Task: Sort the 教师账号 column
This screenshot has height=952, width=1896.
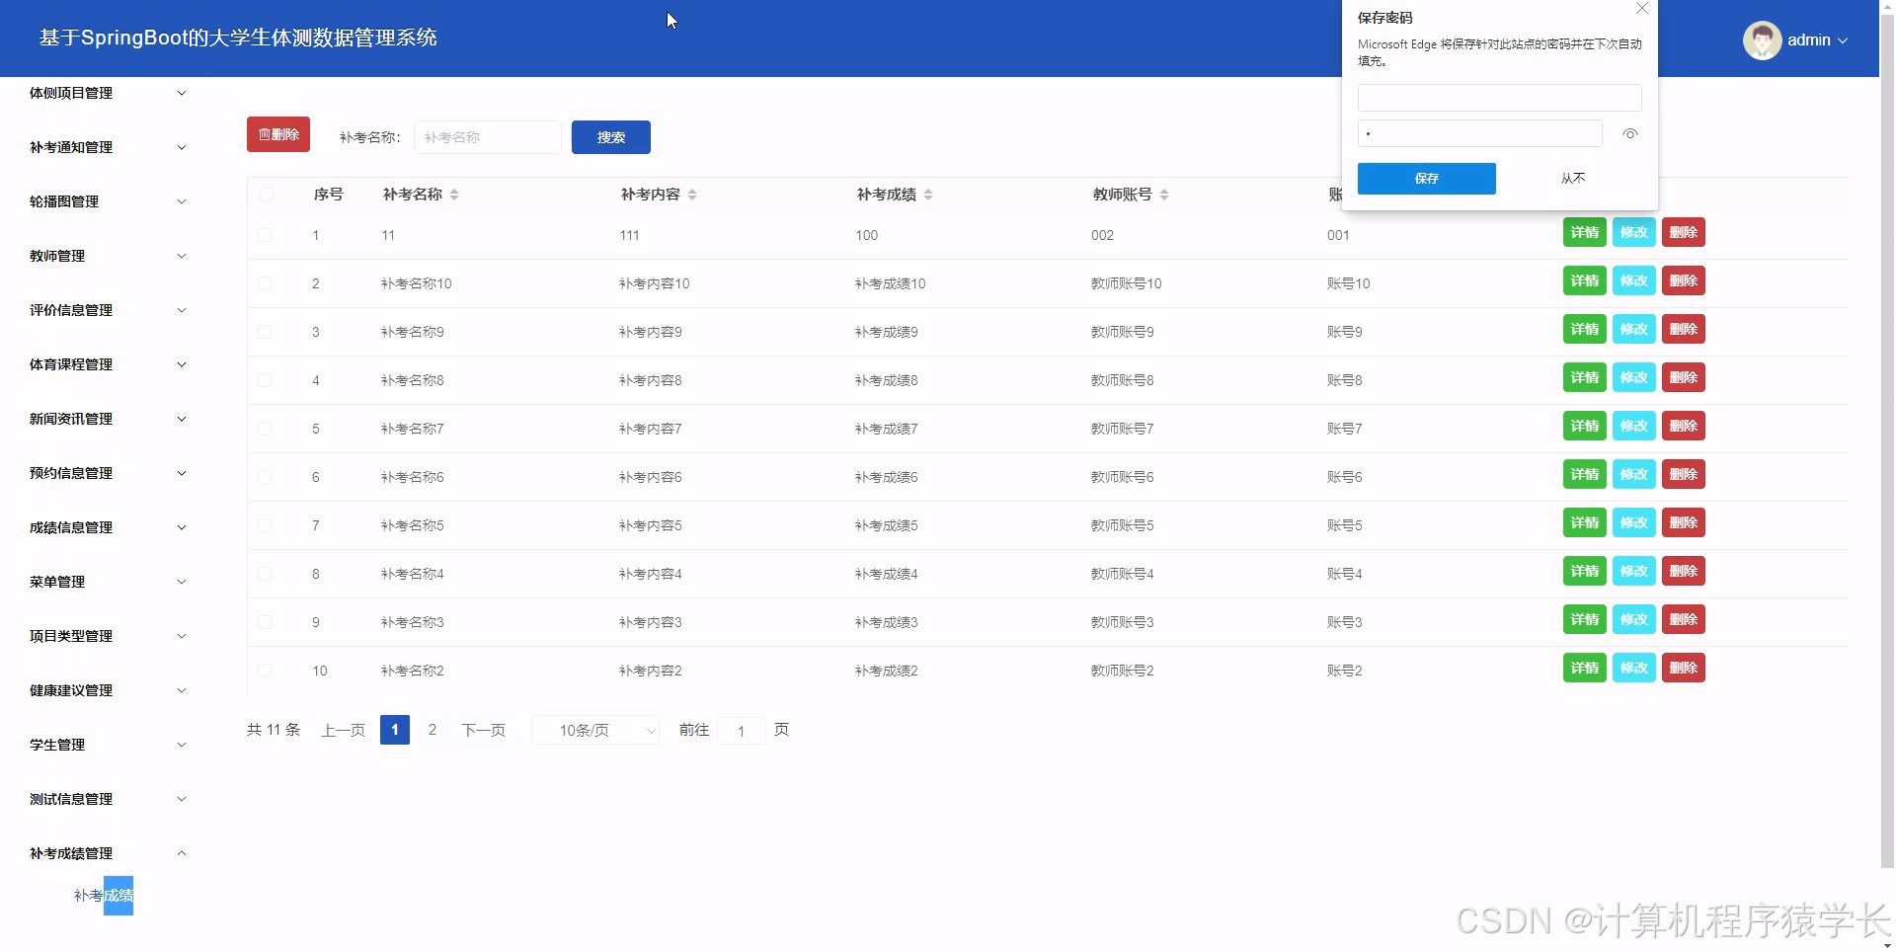Action: tap(1165, 195)
